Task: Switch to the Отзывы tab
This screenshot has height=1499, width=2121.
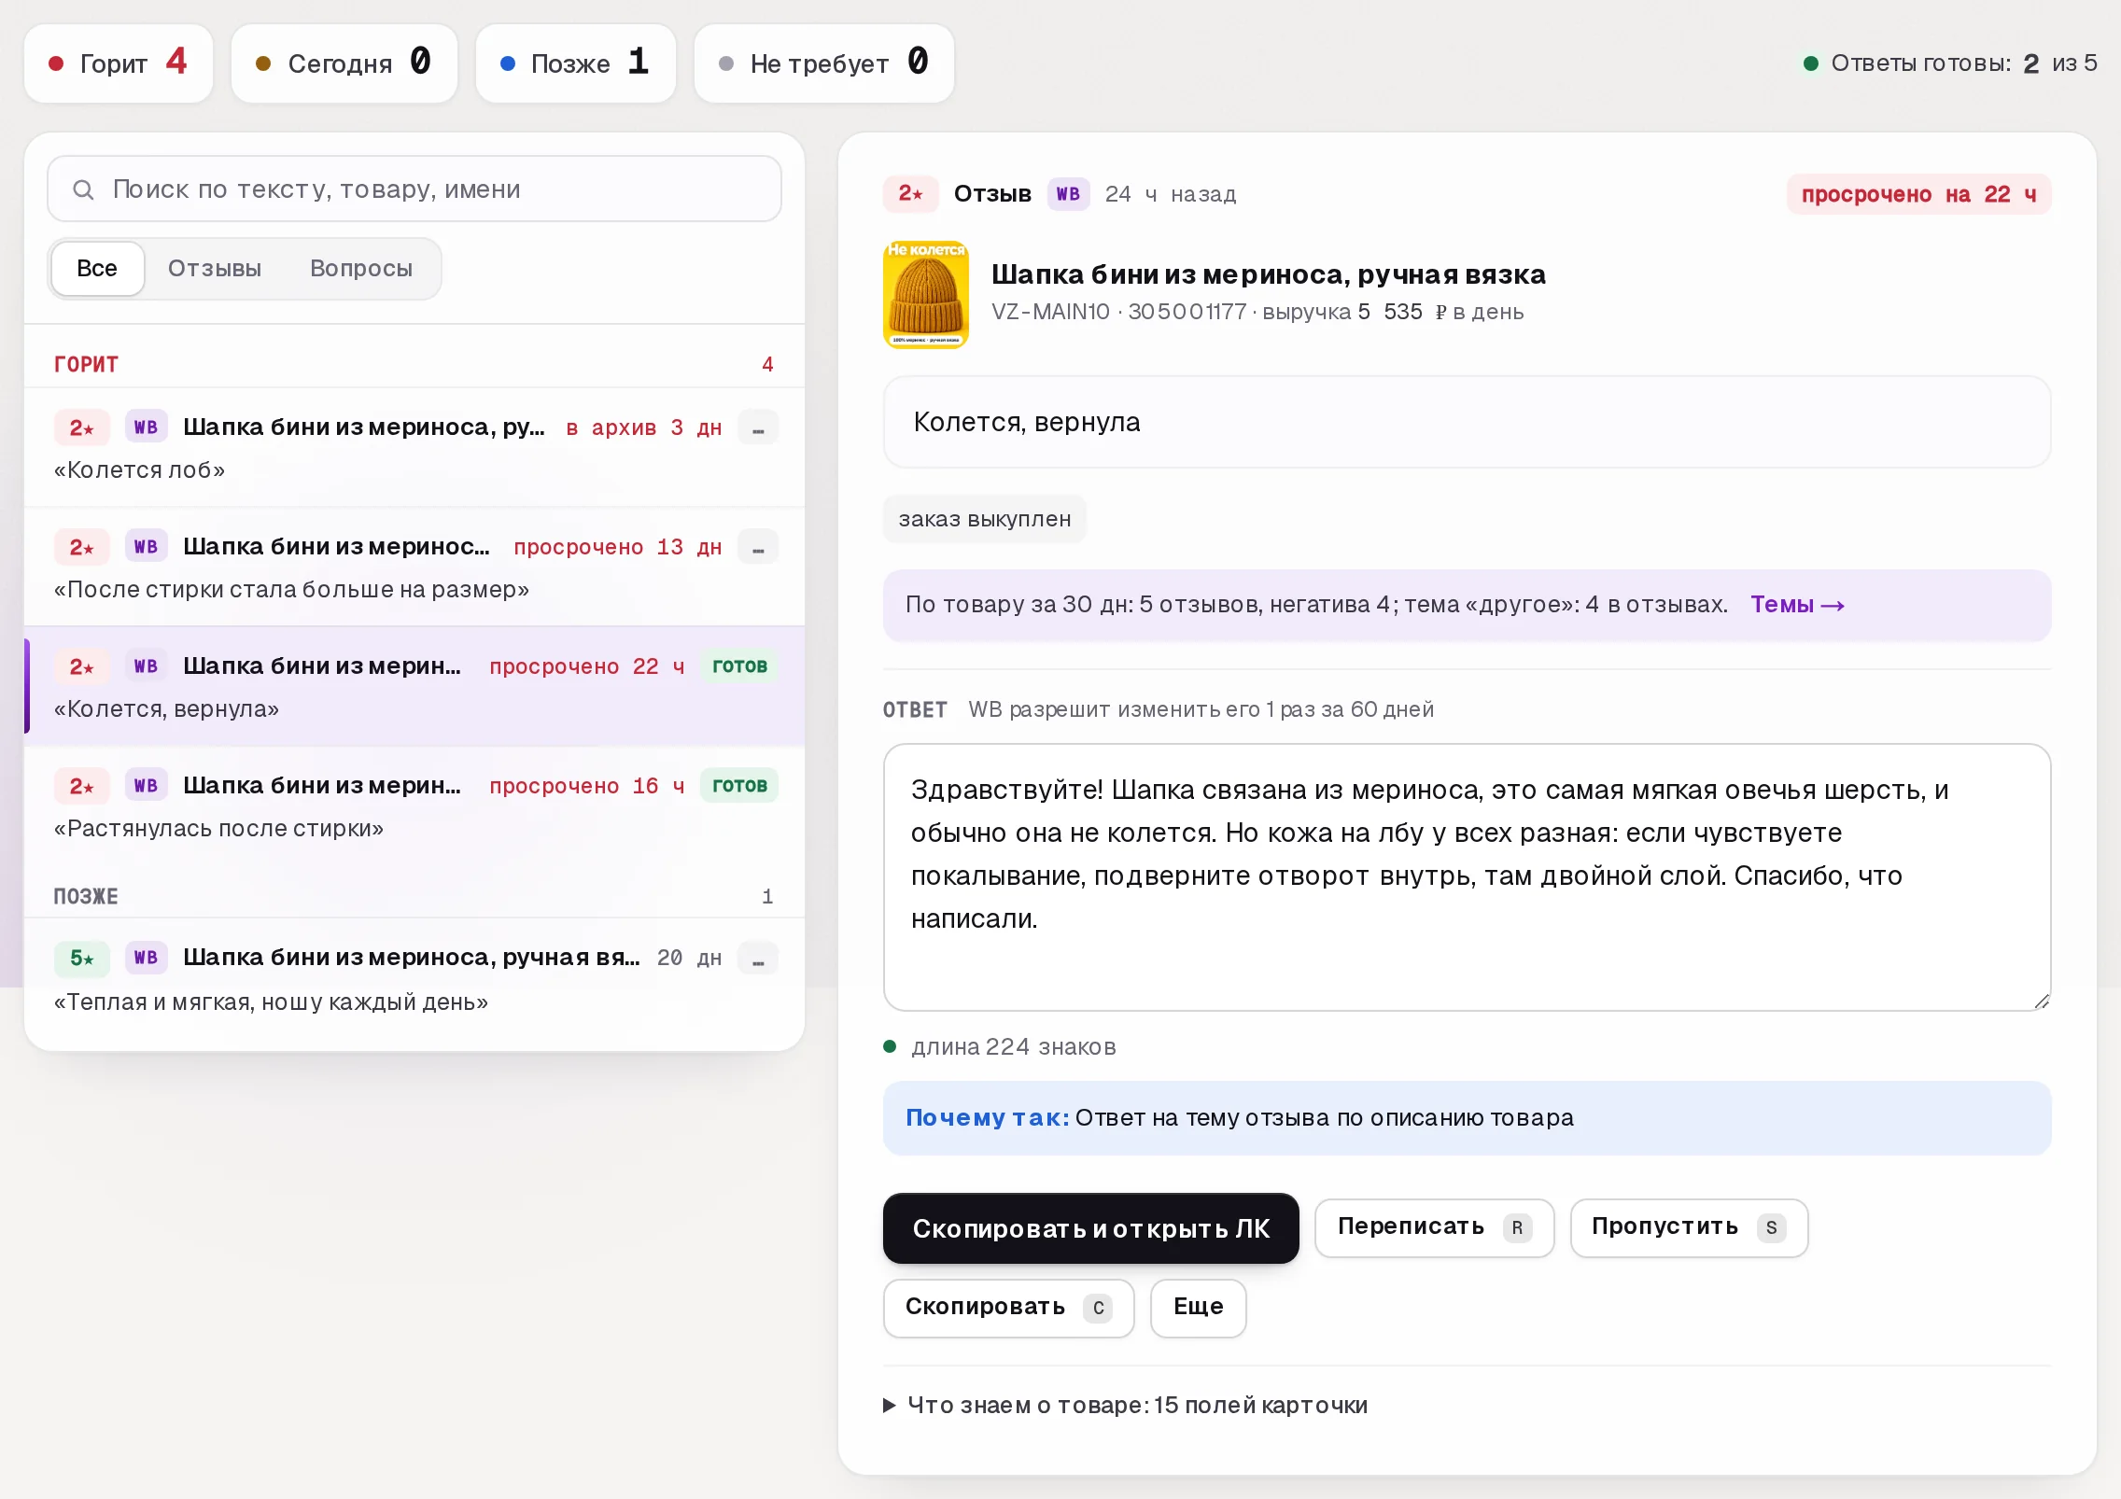Action: [x=215, y=269]
